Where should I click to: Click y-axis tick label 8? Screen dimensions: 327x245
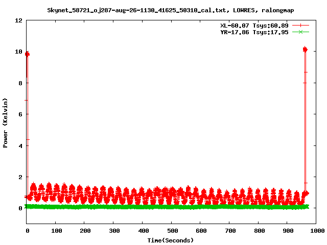20,83
